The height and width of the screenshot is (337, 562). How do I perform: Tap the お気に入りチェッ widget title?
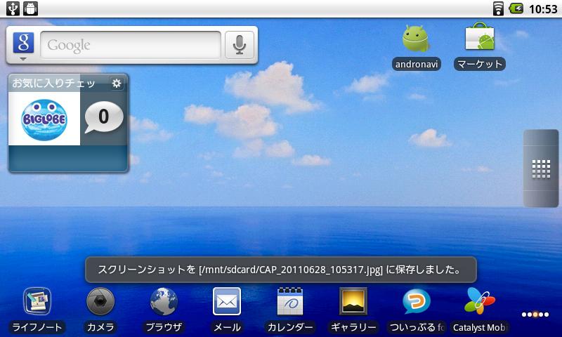(54, 83)
